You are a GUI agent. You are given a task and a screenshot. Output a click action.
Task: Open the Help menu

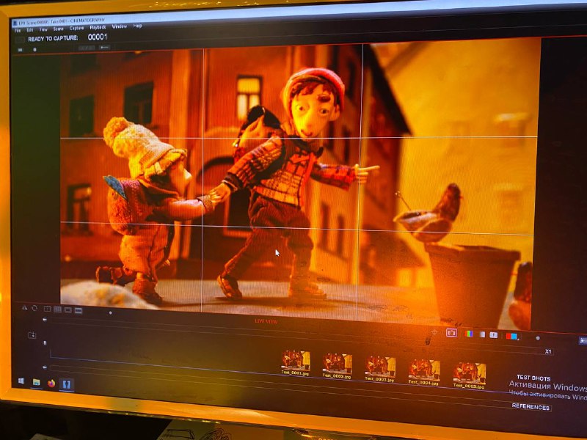pyautogui.click(x=138, y=26)
